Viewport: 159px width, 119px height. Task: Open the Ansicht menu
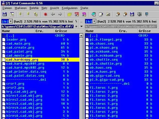[54, 8]
